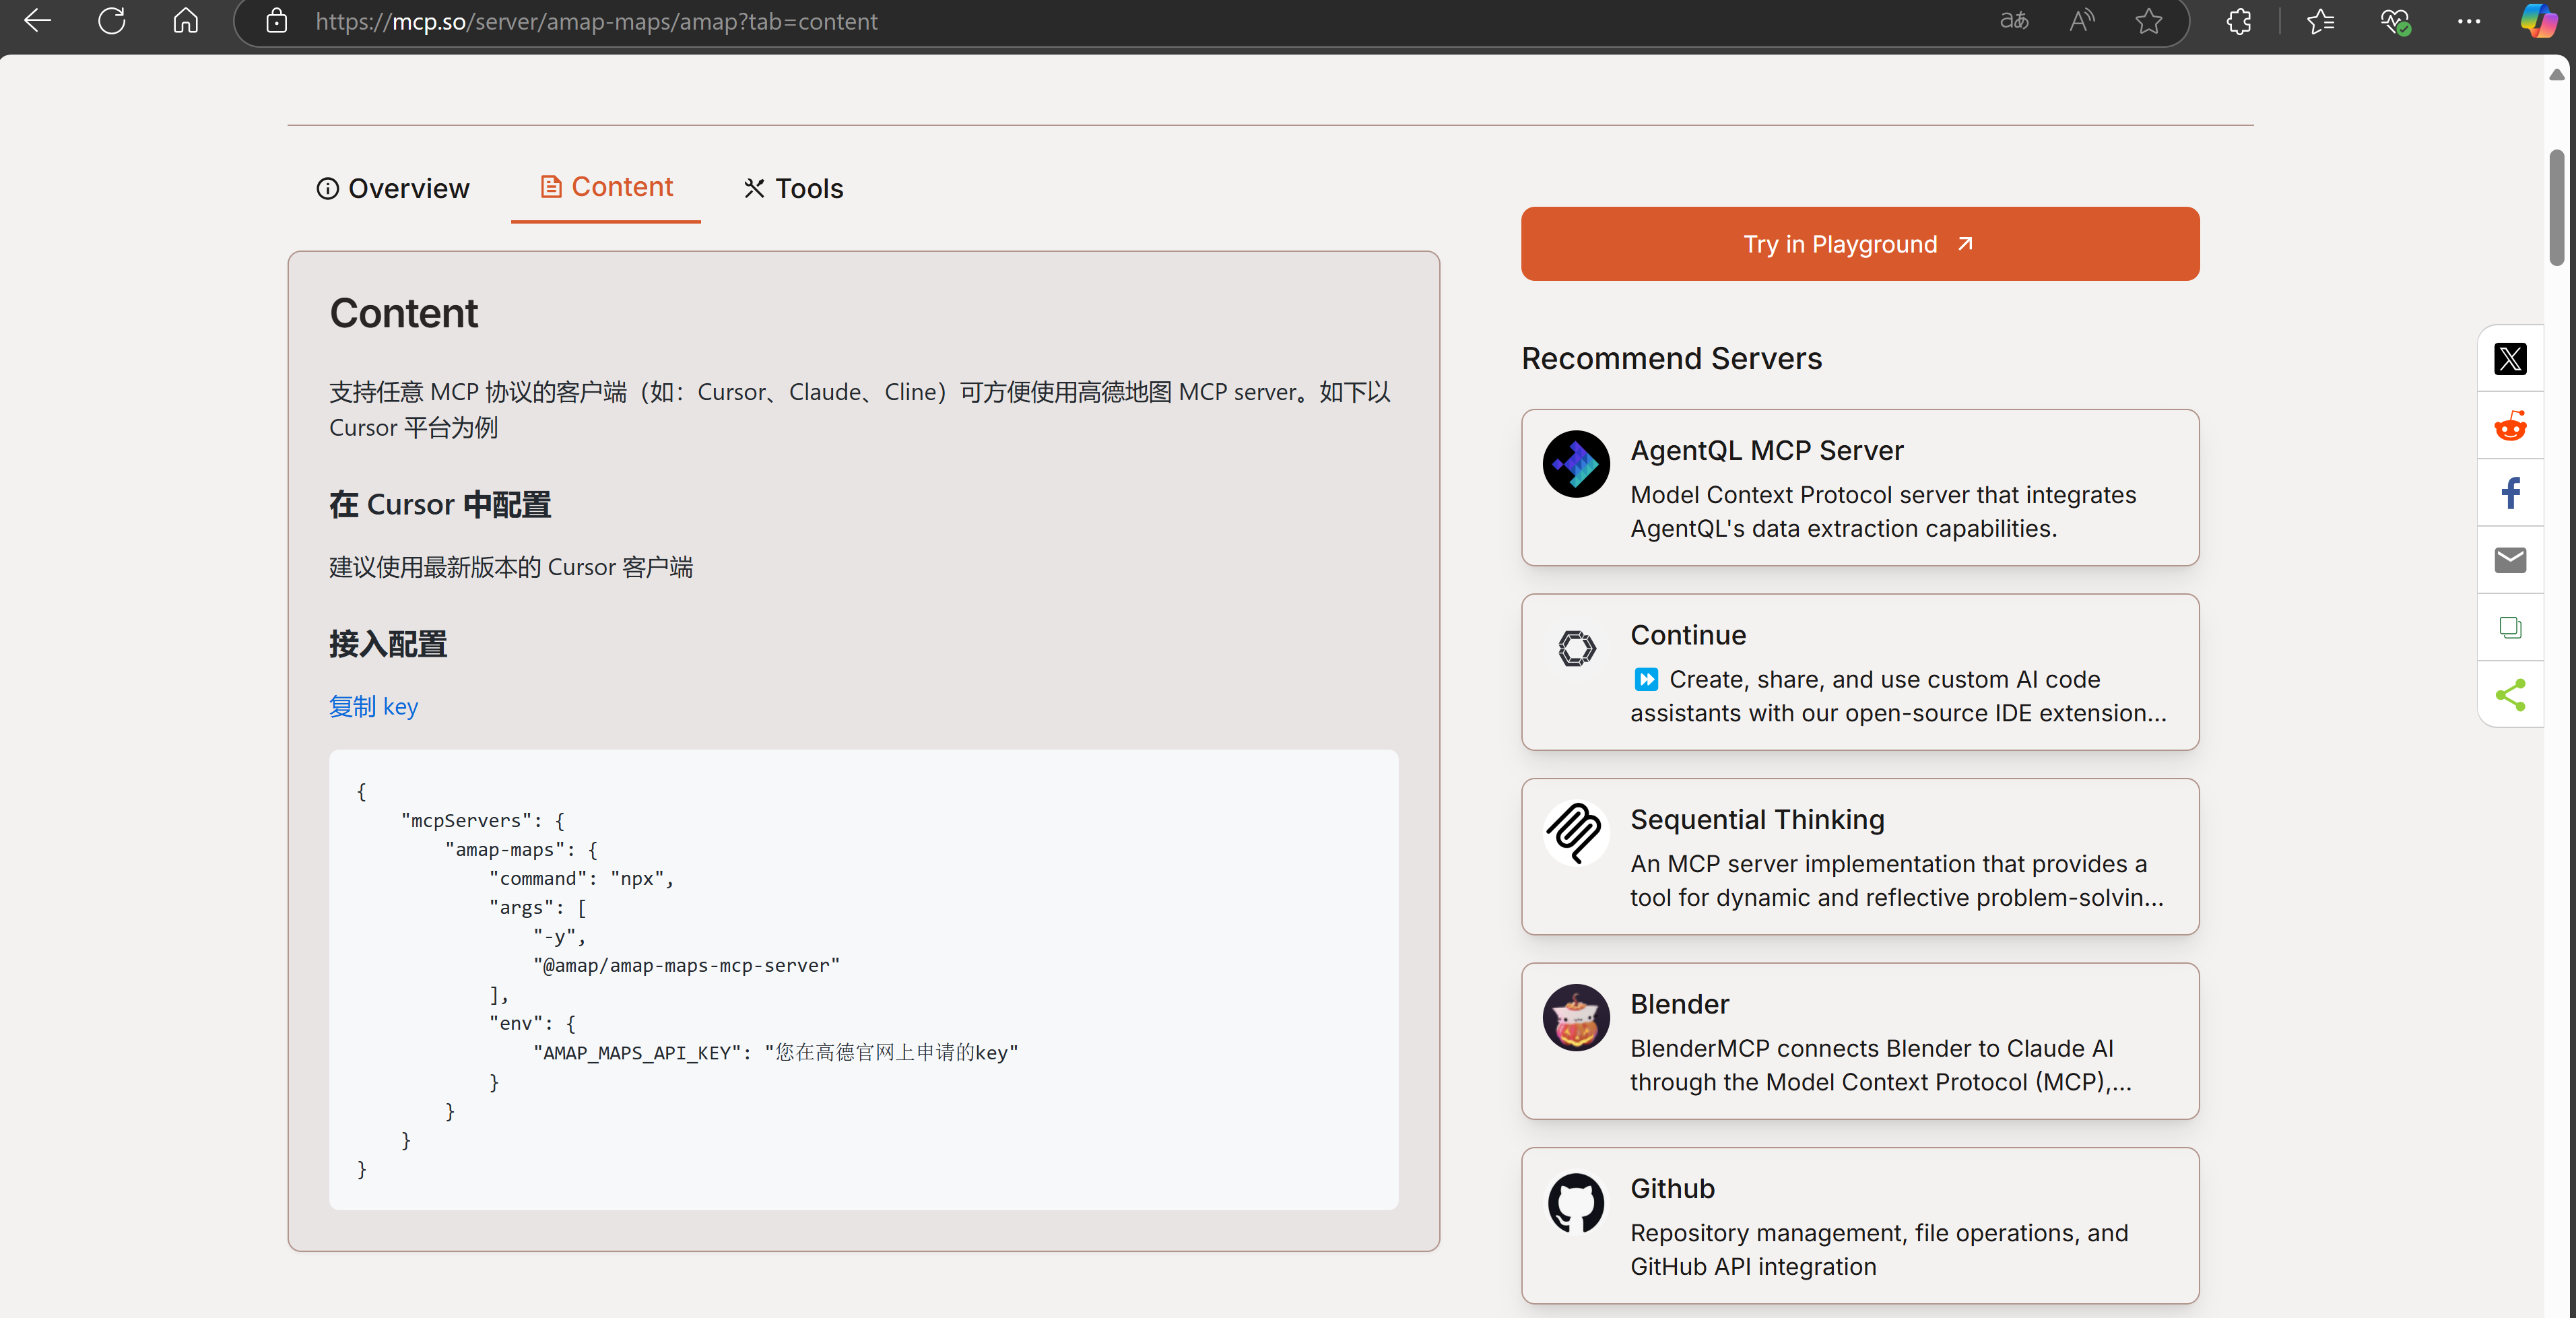Open browser settings three-dot menu
2576x1318 pixels.
pyautogui.click(x=2469, y=21)
